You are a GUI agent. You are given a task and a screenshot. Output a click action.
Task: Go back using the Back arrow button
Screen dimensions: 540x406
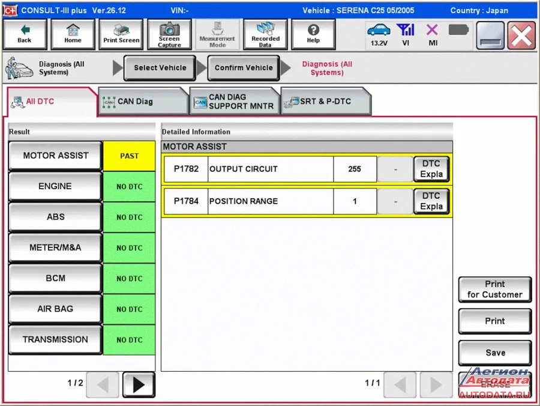click(x=25, y=34)
